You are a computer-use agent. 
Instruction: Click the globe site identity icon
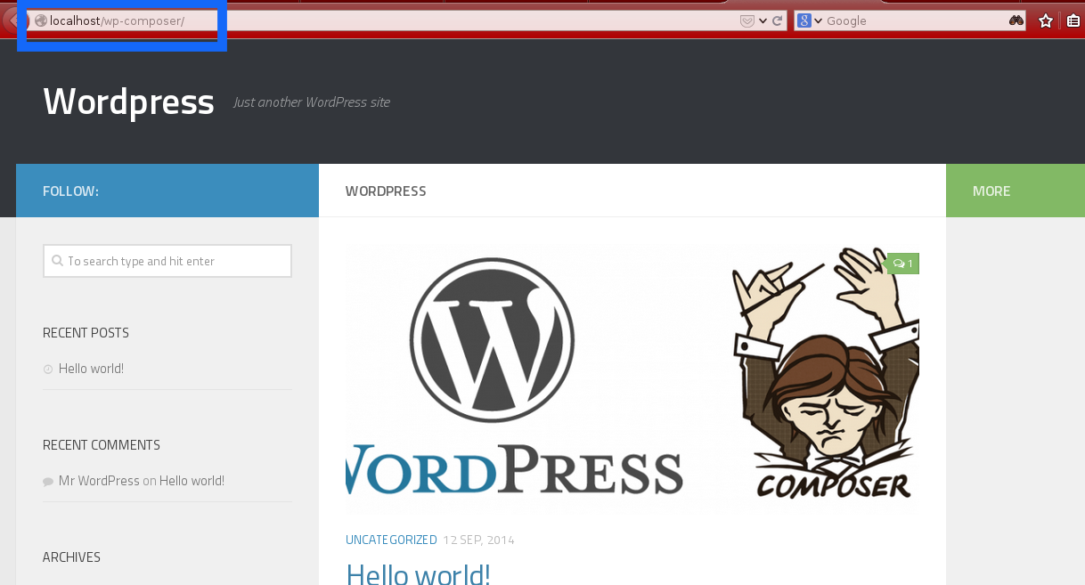click(40, 20)
